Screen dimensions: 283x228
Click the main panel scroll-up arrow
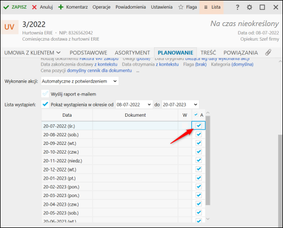coord(280,61)
